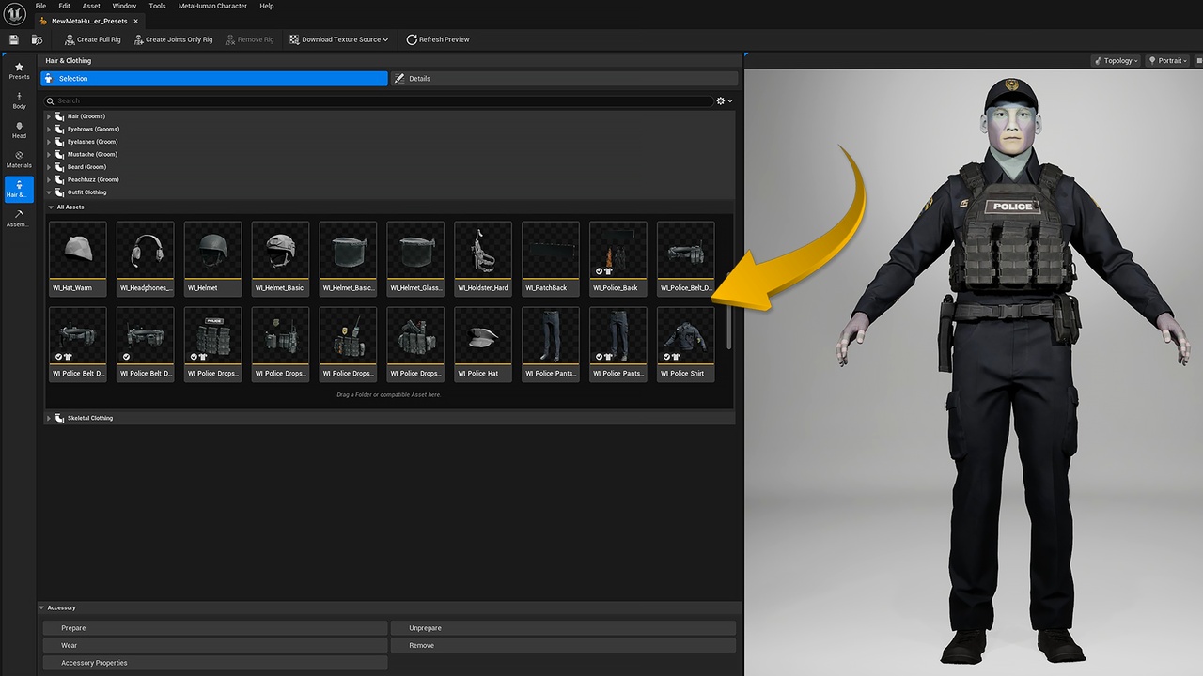Click the Browse to asset icon
This screenshot has height=676, width=1203.
[x=37, y=39]
